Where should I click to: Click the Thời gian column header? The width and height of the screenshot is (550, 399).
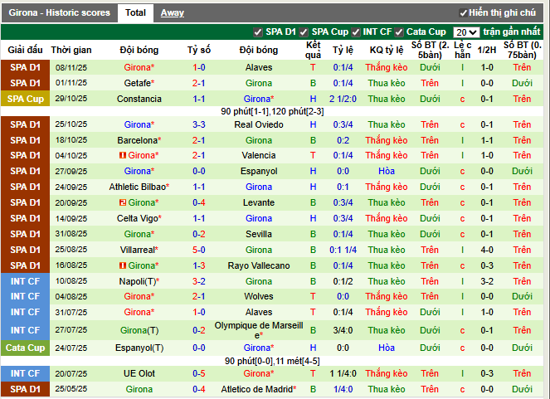(x=71, y=50)
